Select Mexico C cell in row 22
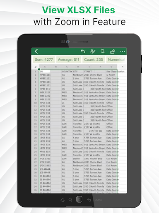The height and width of the screenshot is (213, 159). pyautogui.click(x=78, y=145)
